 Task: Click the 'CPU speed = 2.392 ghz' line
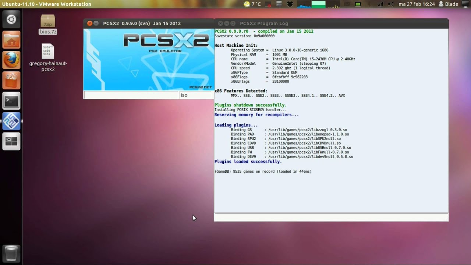click(x=281, y=68)
